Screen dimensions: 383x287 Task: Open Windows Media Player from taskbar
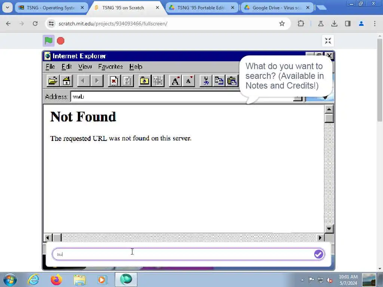102,280
